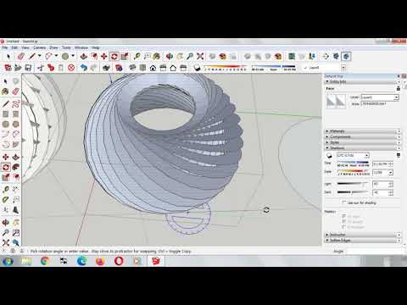
Task: Click the Save disk icon
Action: point(28,68)
